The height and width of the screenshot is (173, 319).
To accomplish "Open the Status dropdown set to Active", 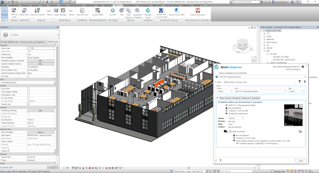I will click(236, 118).
